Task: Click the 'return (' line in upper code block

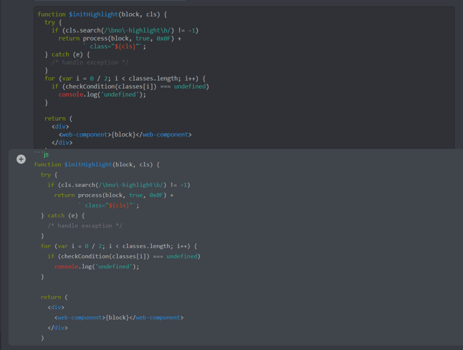Action: (x=58, y=118)
